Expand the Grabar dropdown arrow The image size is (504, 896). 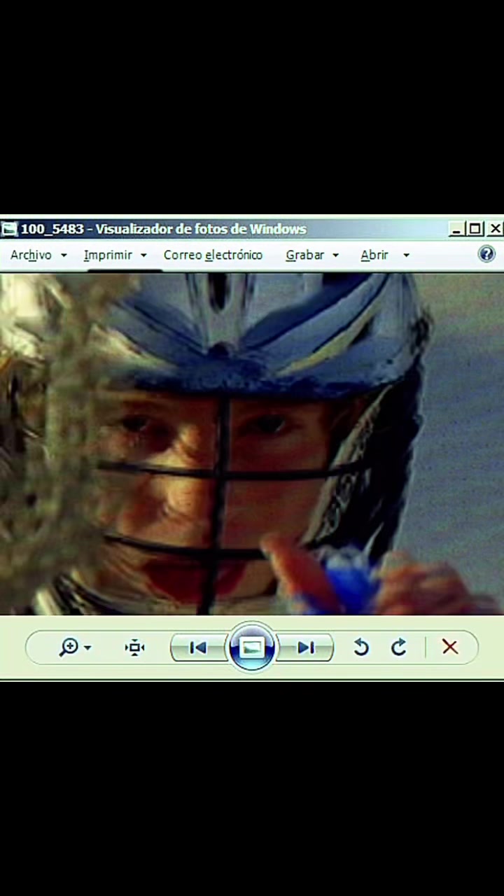pos(335,255)
